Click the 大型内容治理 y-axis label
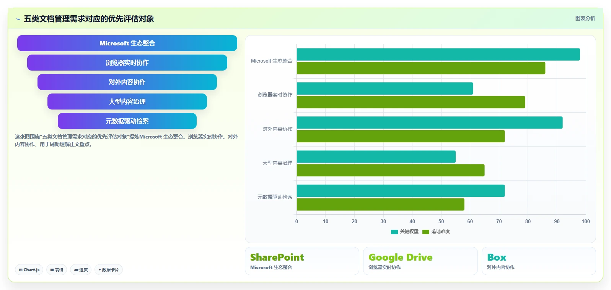 [277, 163]
